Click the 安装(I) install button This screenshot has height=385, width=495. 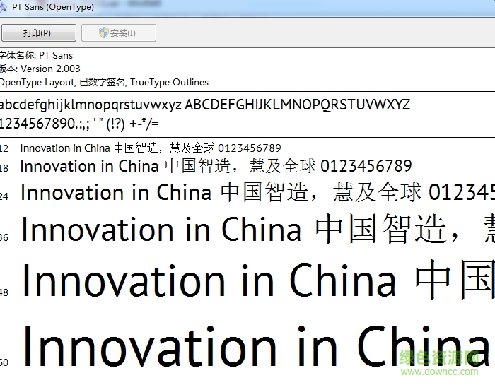(119, 32)
